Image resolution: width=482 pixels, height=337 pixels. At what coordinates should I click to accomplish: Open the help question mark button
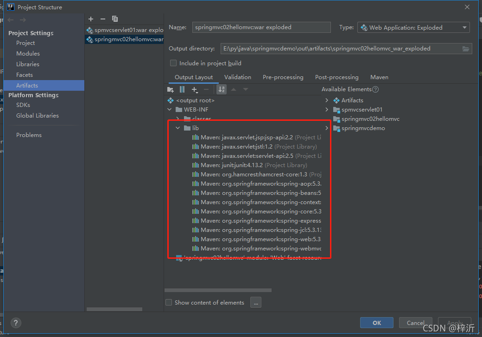click(x=16, y=323)
